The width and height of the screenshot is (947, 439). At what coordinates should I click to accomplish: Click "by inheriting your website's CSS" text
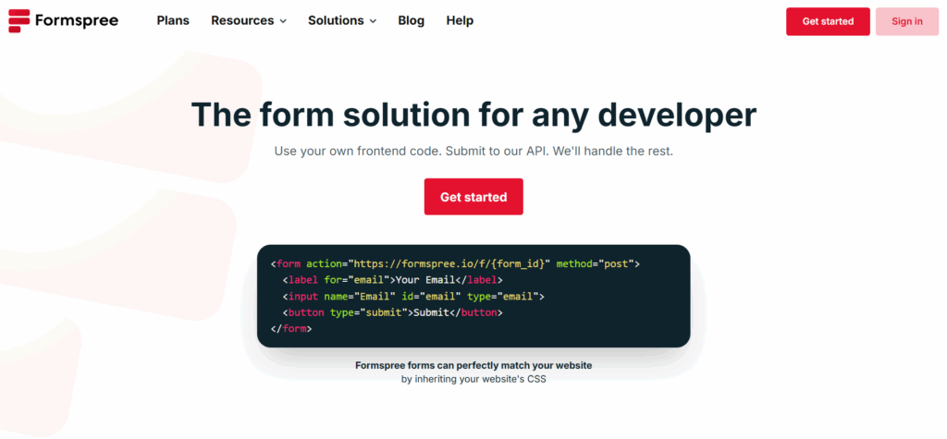(473, 380)
